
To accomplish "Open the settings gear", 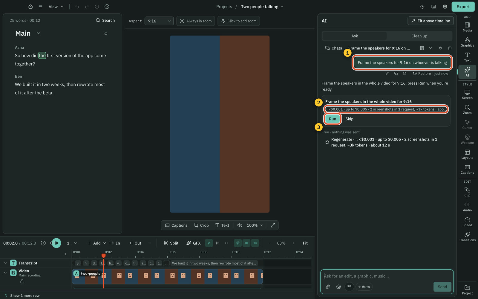I will coord(445,7).
